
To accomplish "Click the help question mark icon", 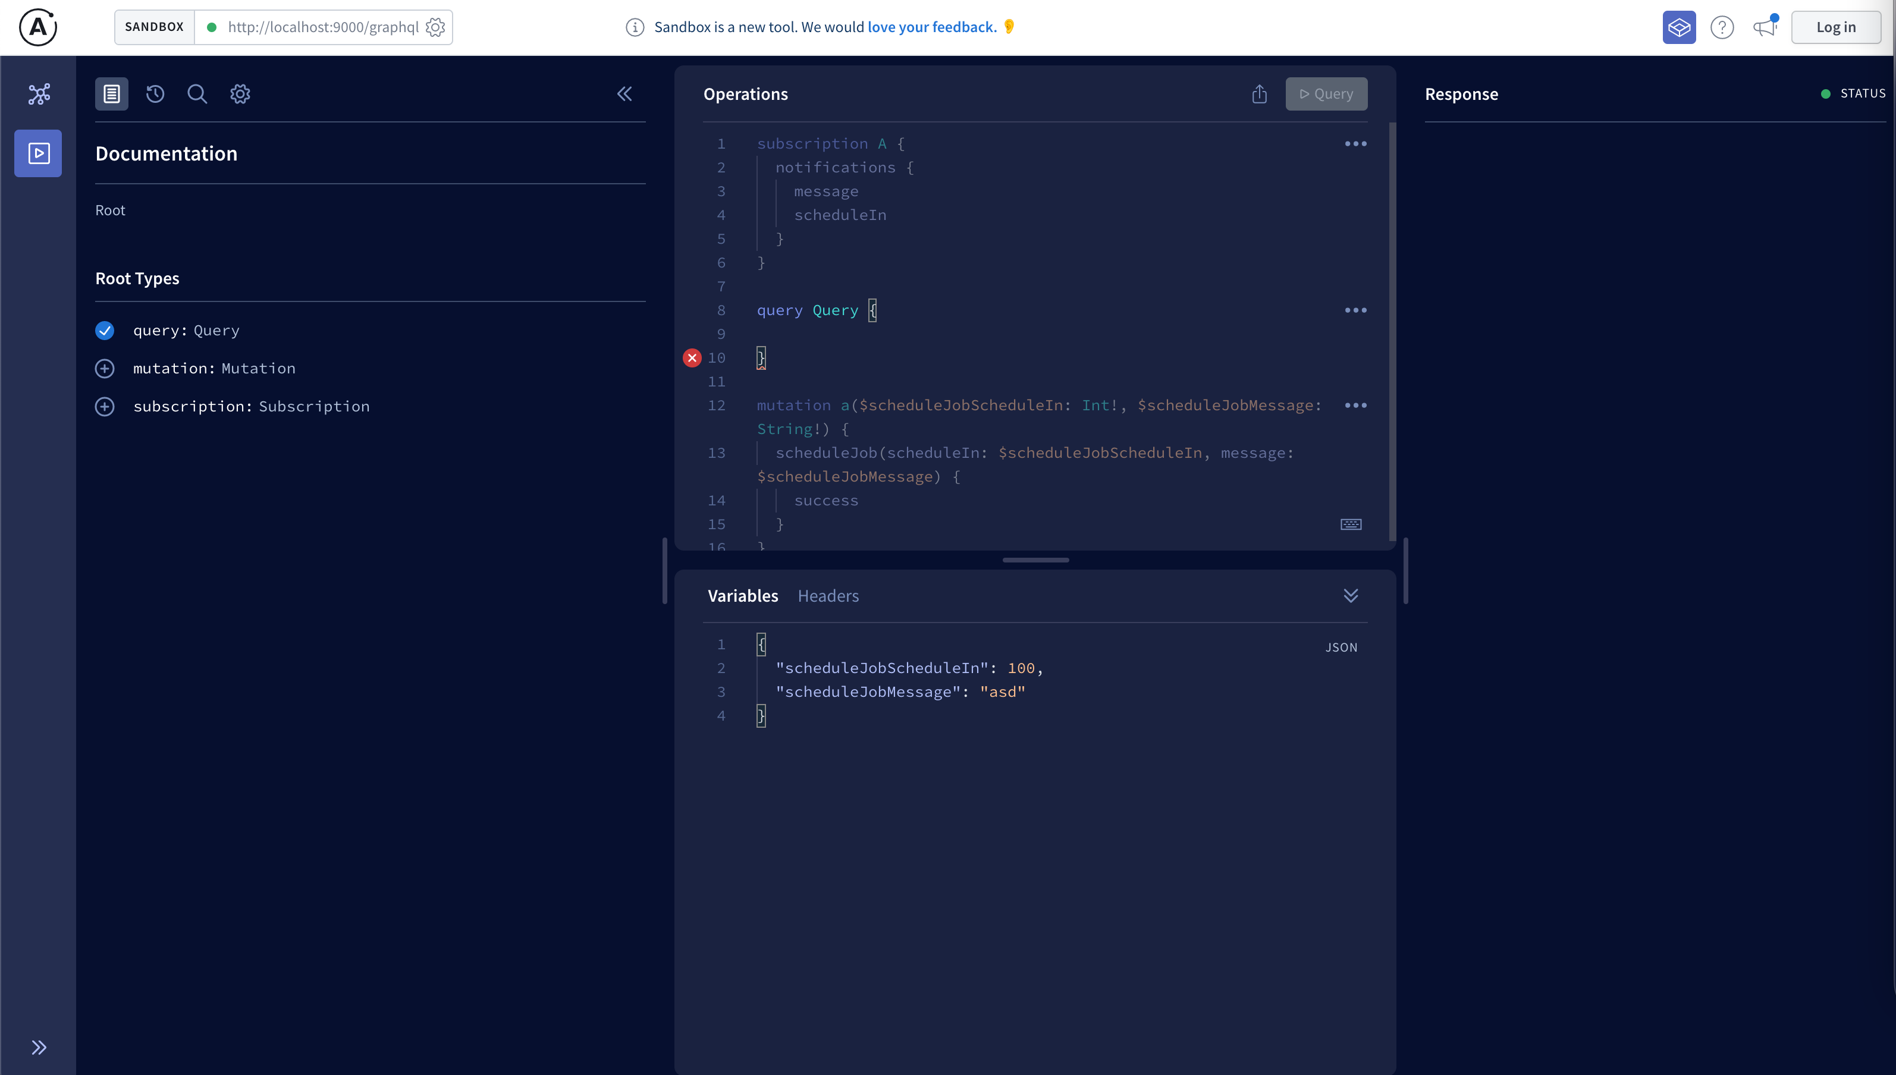I will tap(1722, 27).
